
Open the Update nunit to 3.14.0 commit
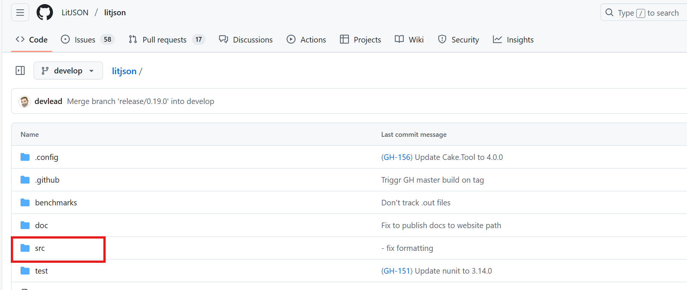453,271
